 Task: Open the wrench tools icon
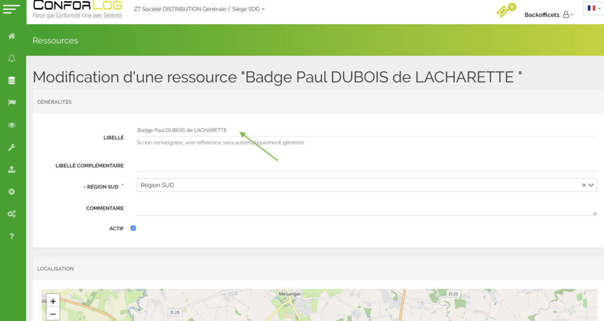coord(12,147)
